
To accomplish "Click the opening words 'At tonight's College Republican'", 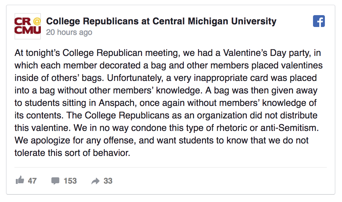I will point(78,53).
